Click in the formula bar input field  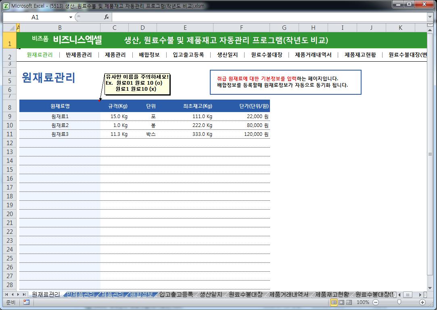coord(266,17)
